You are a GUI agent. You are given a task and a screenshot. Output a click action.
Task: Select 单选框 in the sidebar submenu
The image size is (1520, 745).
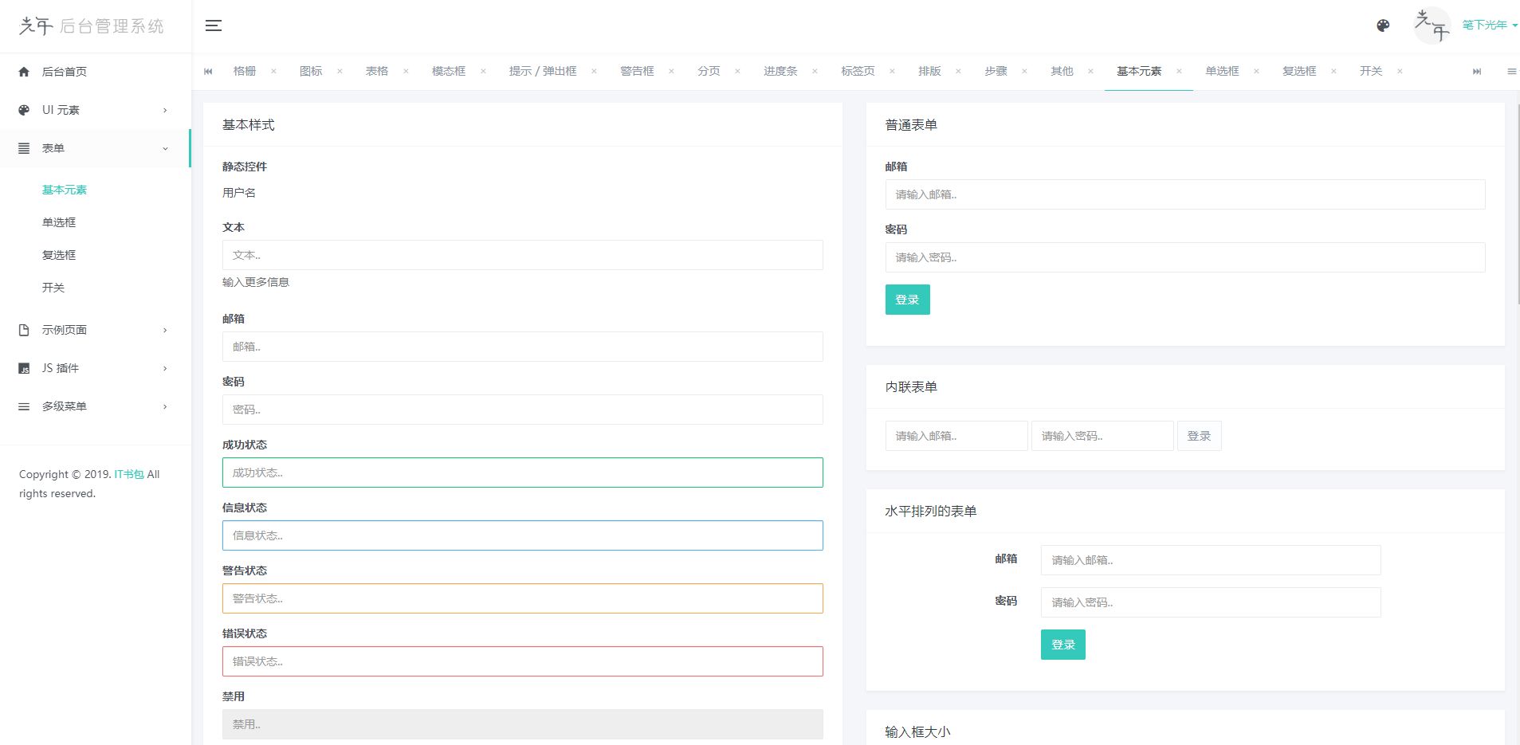[x=59, y=222]
